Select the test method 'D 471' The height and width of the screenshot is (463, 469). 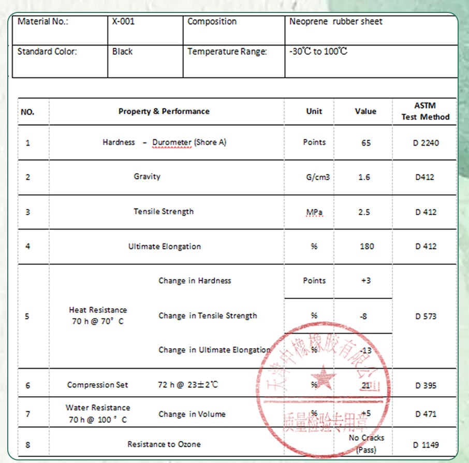(x=426, y=414)
